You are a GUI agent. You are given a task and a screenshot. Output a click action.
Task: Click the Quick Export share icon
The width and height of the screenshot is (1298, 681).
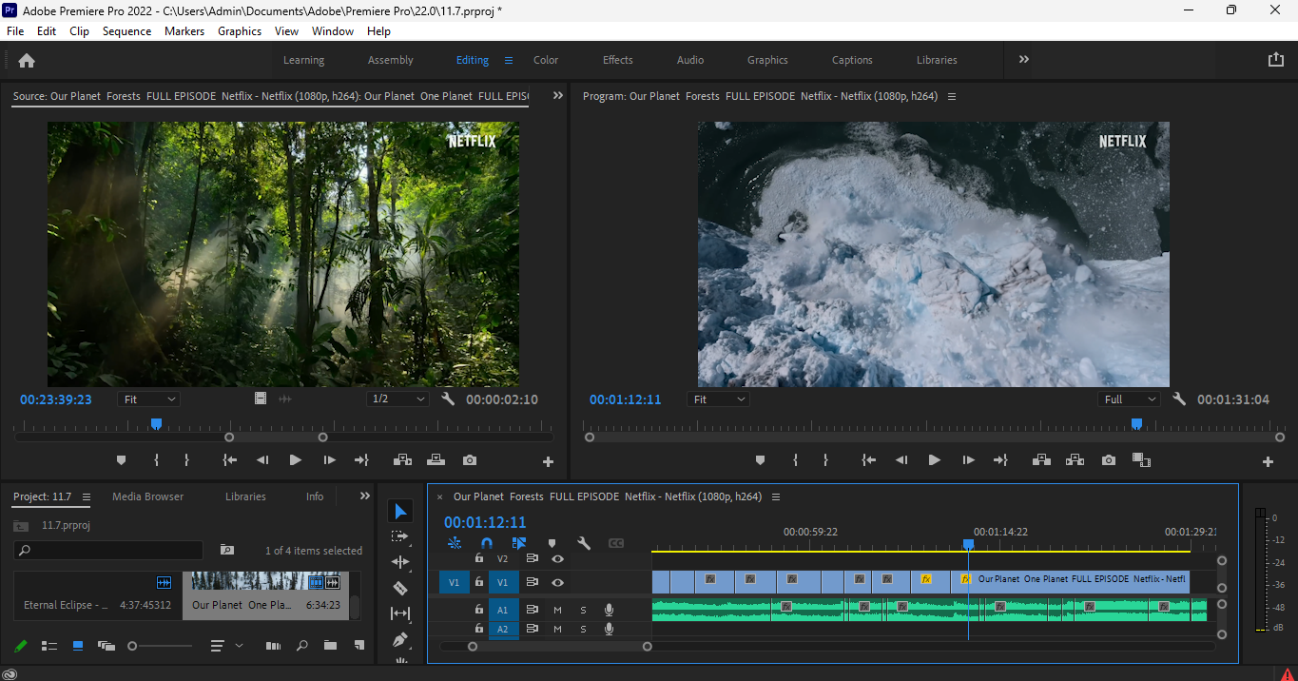pyautogui.click(x=1276, y=59)
